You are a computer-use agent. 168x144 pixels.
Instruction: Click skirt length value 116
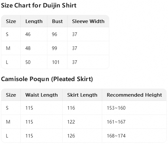[x=71, y=108]
